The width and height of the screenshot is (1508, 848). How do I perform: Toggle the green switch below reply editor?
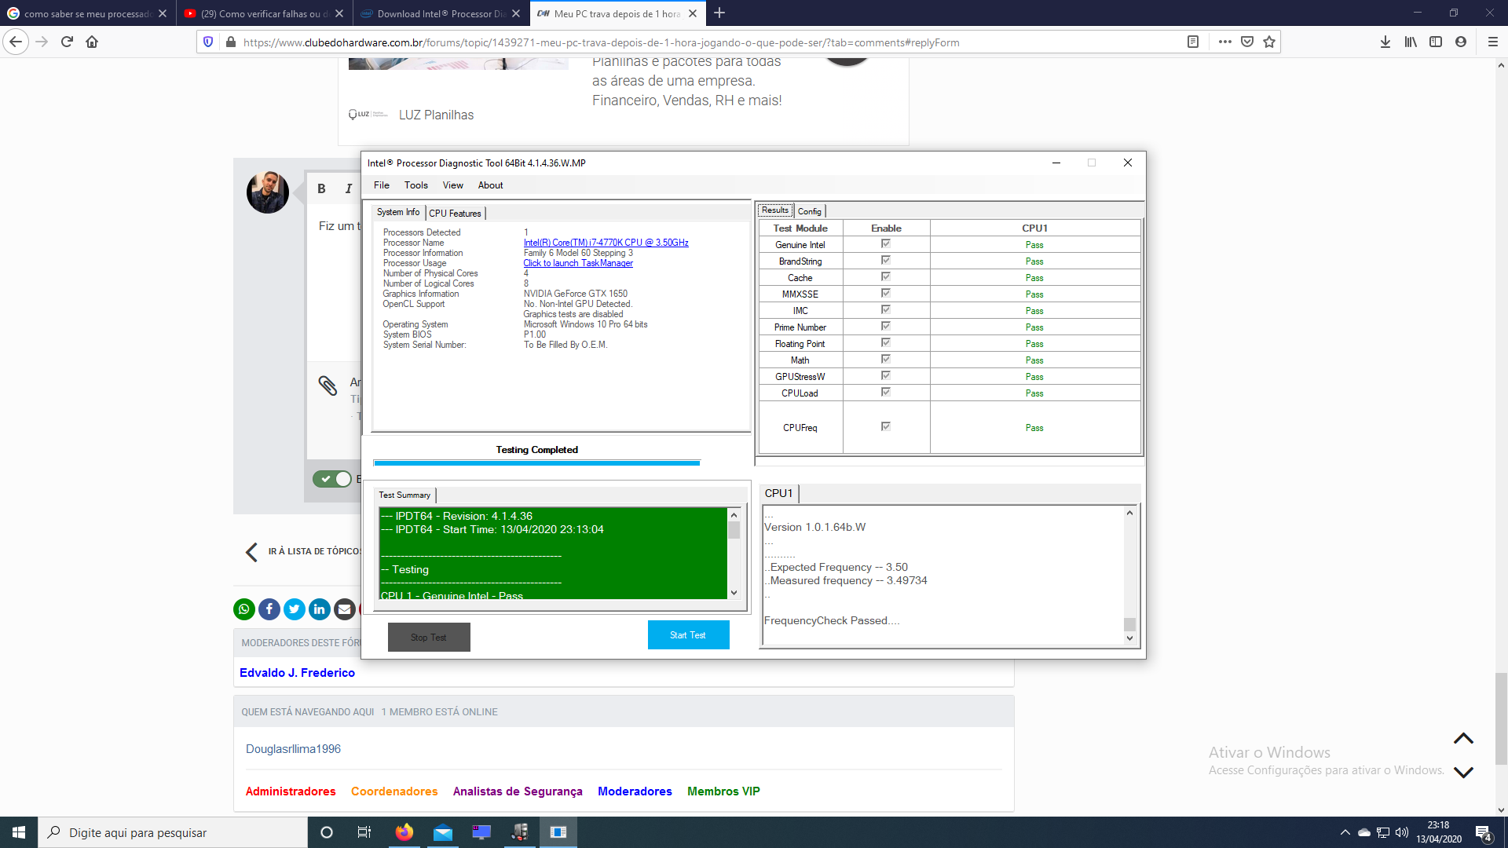coord(332,479)
